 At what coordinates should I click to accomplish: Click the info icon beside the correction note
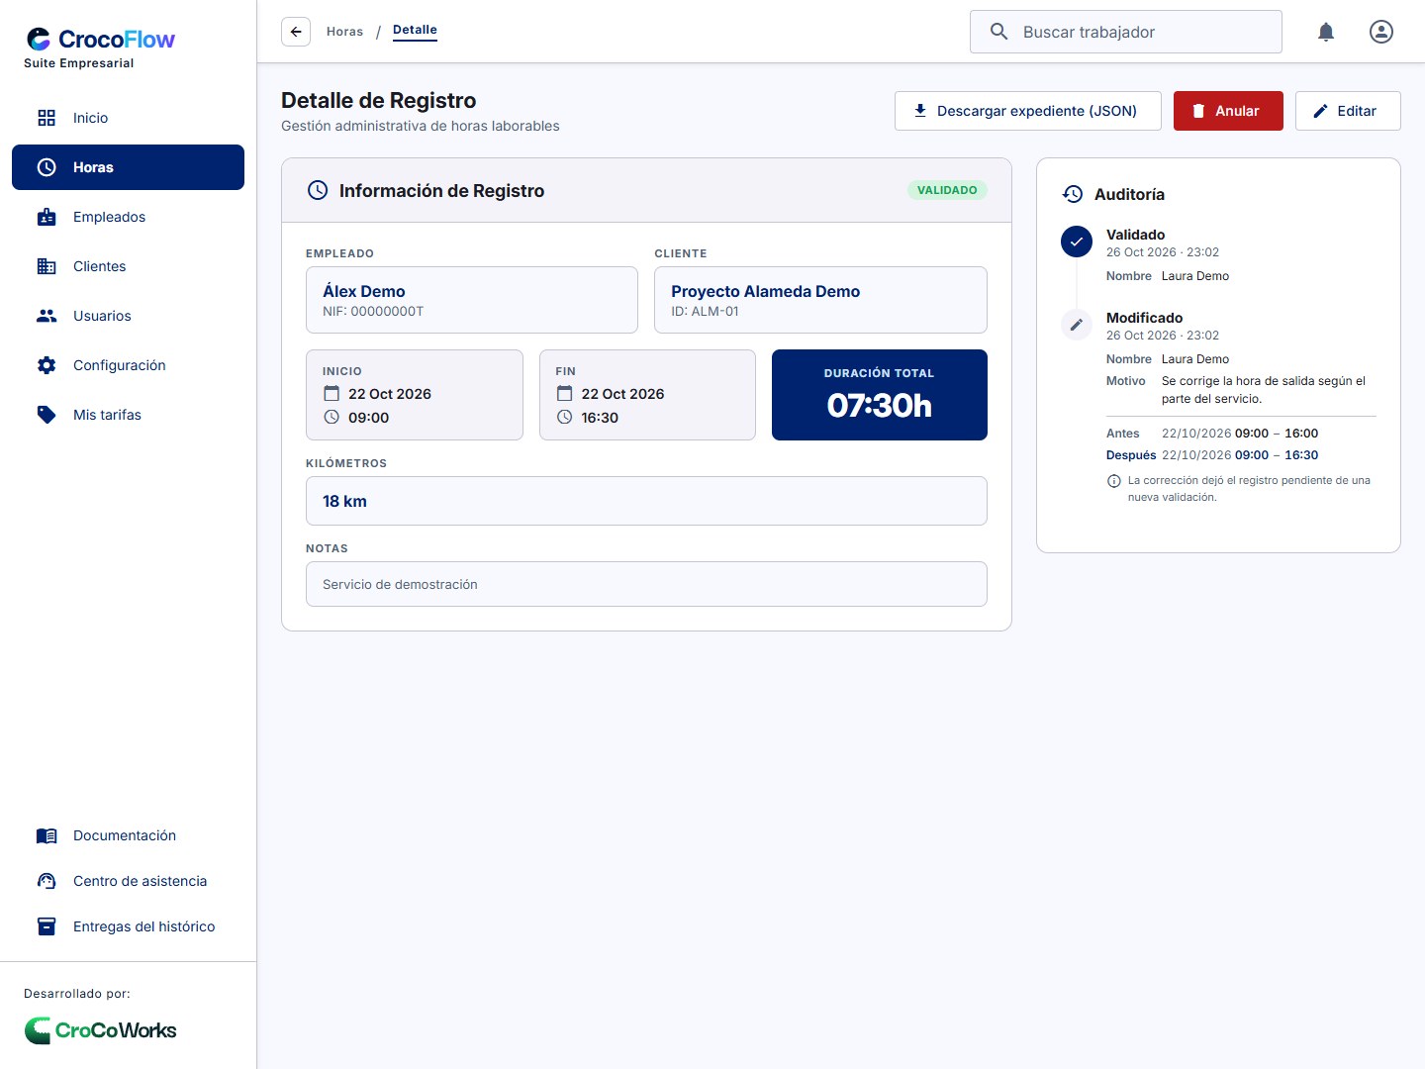pyautogui.click(x=1114, y=481)
